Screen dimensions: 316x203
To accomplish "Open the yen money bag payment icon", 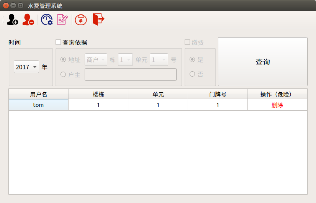I will click(81, 20).
